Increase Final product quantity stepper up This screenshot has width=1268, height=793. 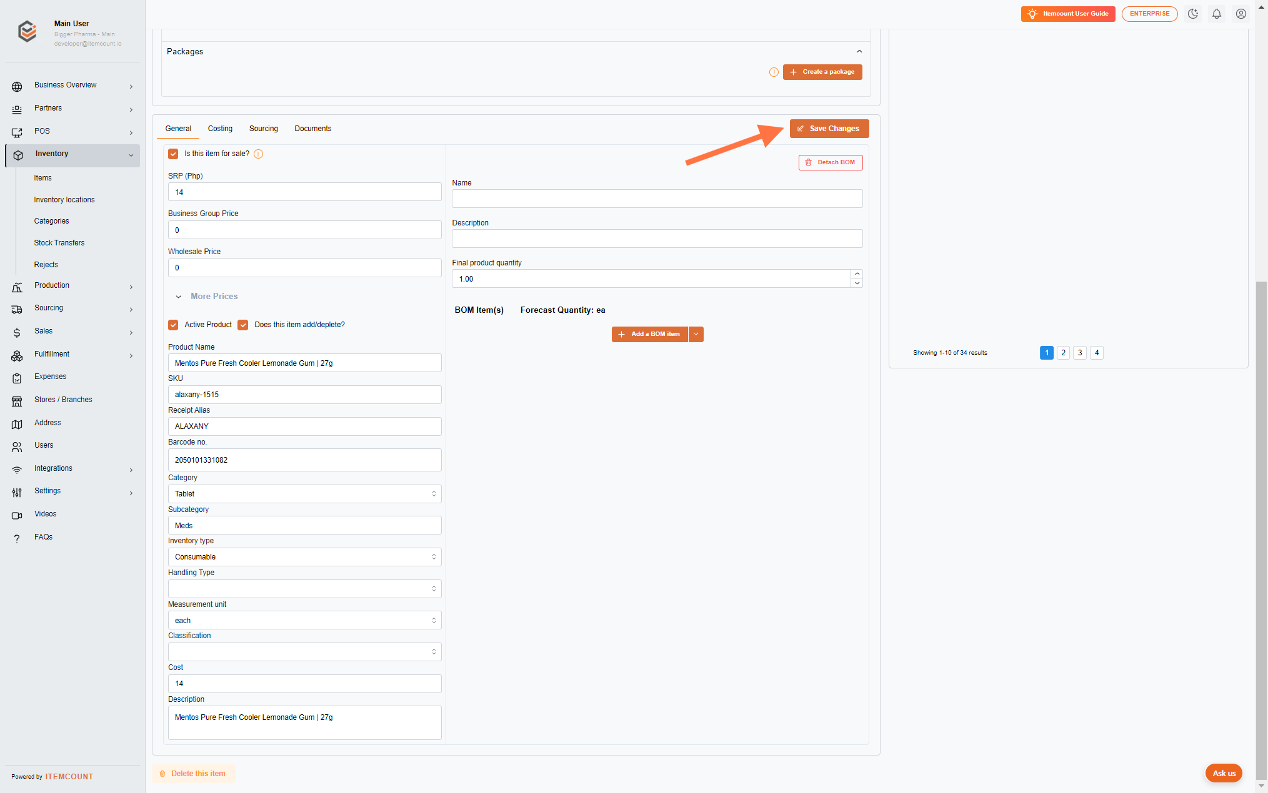click(x=857, y=274)
